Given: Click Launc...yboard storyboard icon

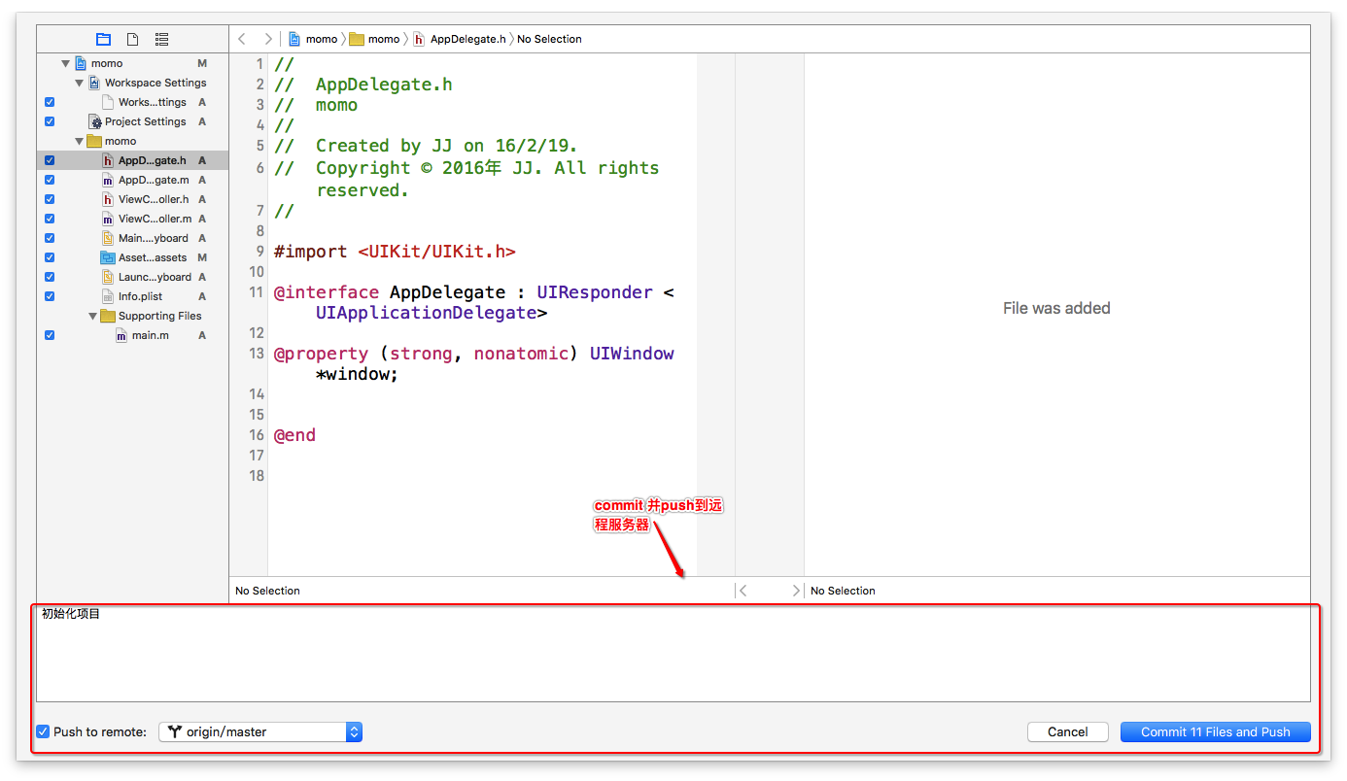Looking at the screenshot, I should [x=108, y=277].
